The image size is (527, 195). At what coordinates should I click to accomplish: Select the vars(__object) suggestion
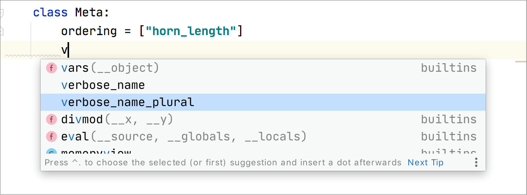pyautogui.click(x=110, y=68)
